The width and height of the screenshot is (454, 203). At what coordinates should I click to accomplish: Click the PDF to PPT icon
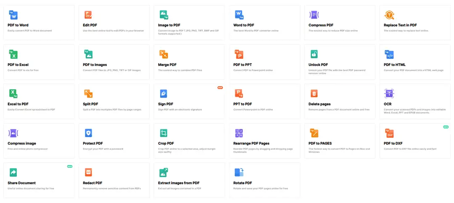239,54
